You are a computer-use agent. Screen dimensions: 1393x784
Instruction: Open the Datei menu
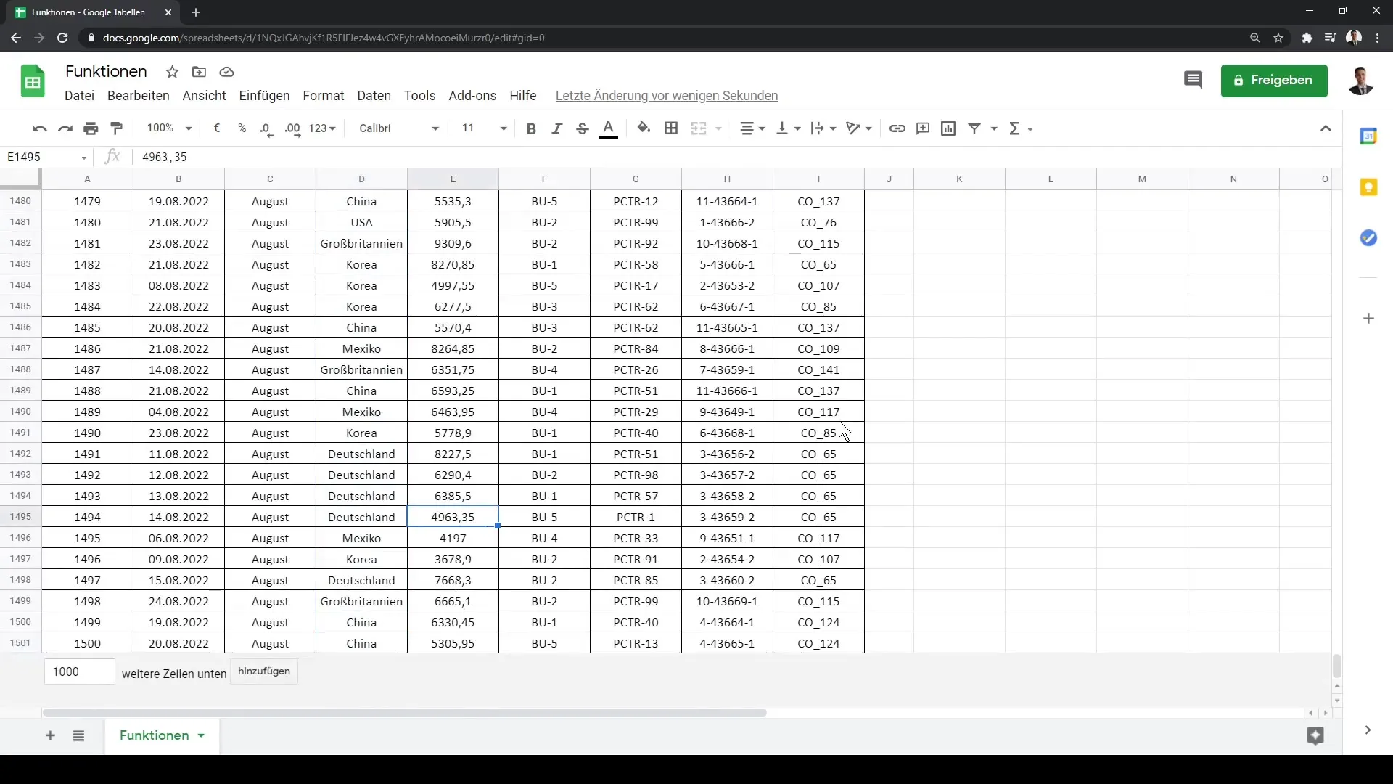79,96
